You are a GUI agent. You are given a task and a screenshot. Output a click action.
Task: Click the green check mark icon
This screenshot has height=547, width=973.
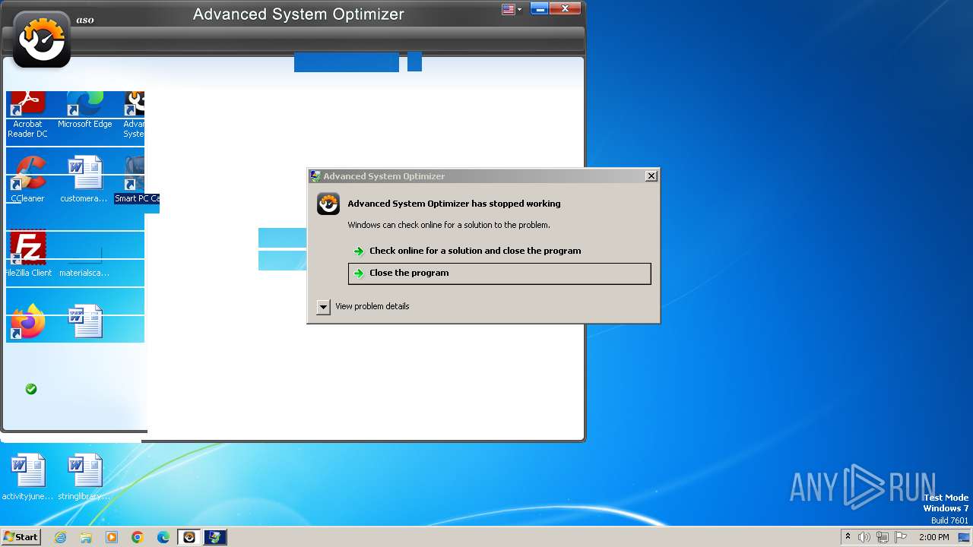tap(31, 389)
